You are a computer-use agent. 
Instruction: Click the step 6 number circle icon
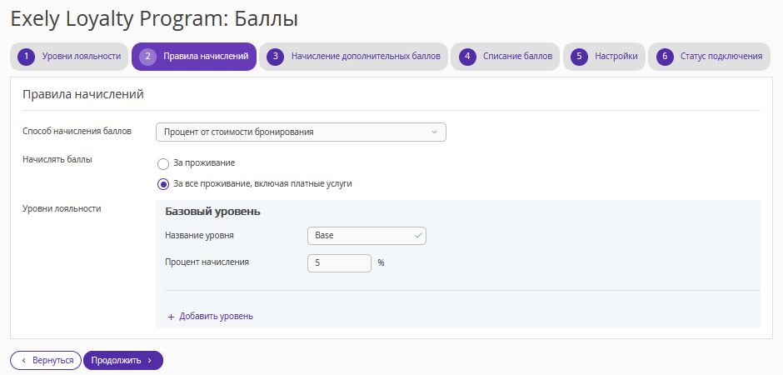point(665,57)
